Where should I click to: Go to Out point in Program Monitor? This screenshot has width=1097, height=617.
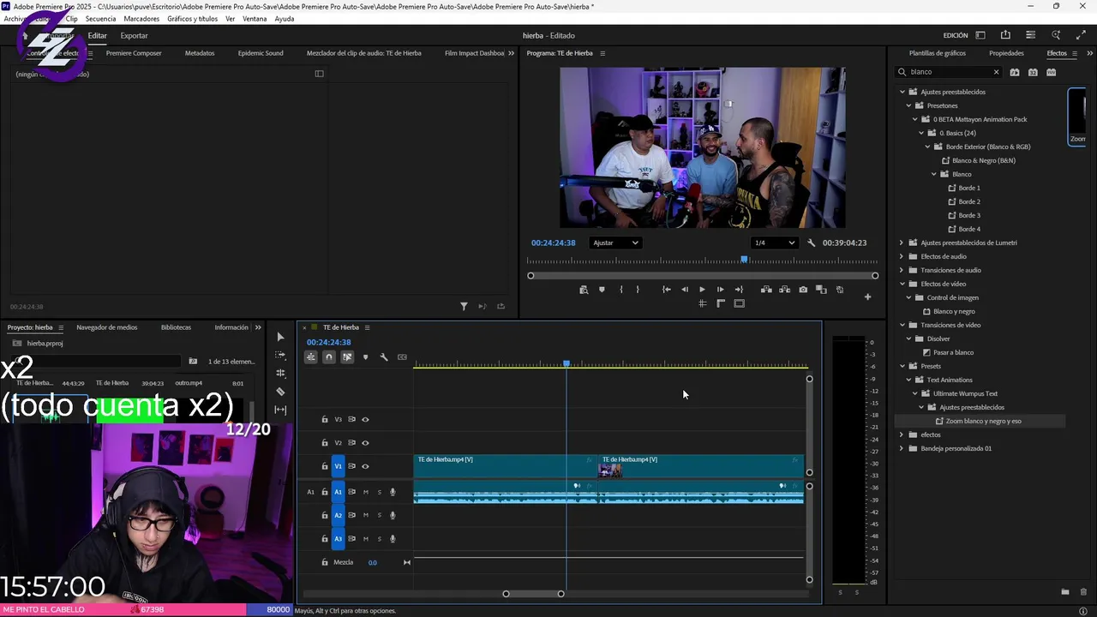(x=739, y=290)
